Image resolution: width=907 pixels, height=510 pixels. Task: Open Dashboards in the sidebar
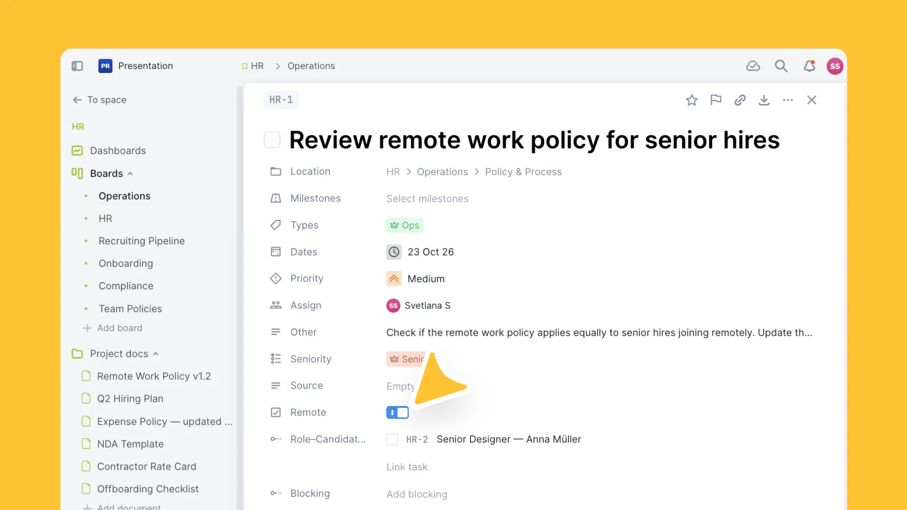[x=118, y=151]
